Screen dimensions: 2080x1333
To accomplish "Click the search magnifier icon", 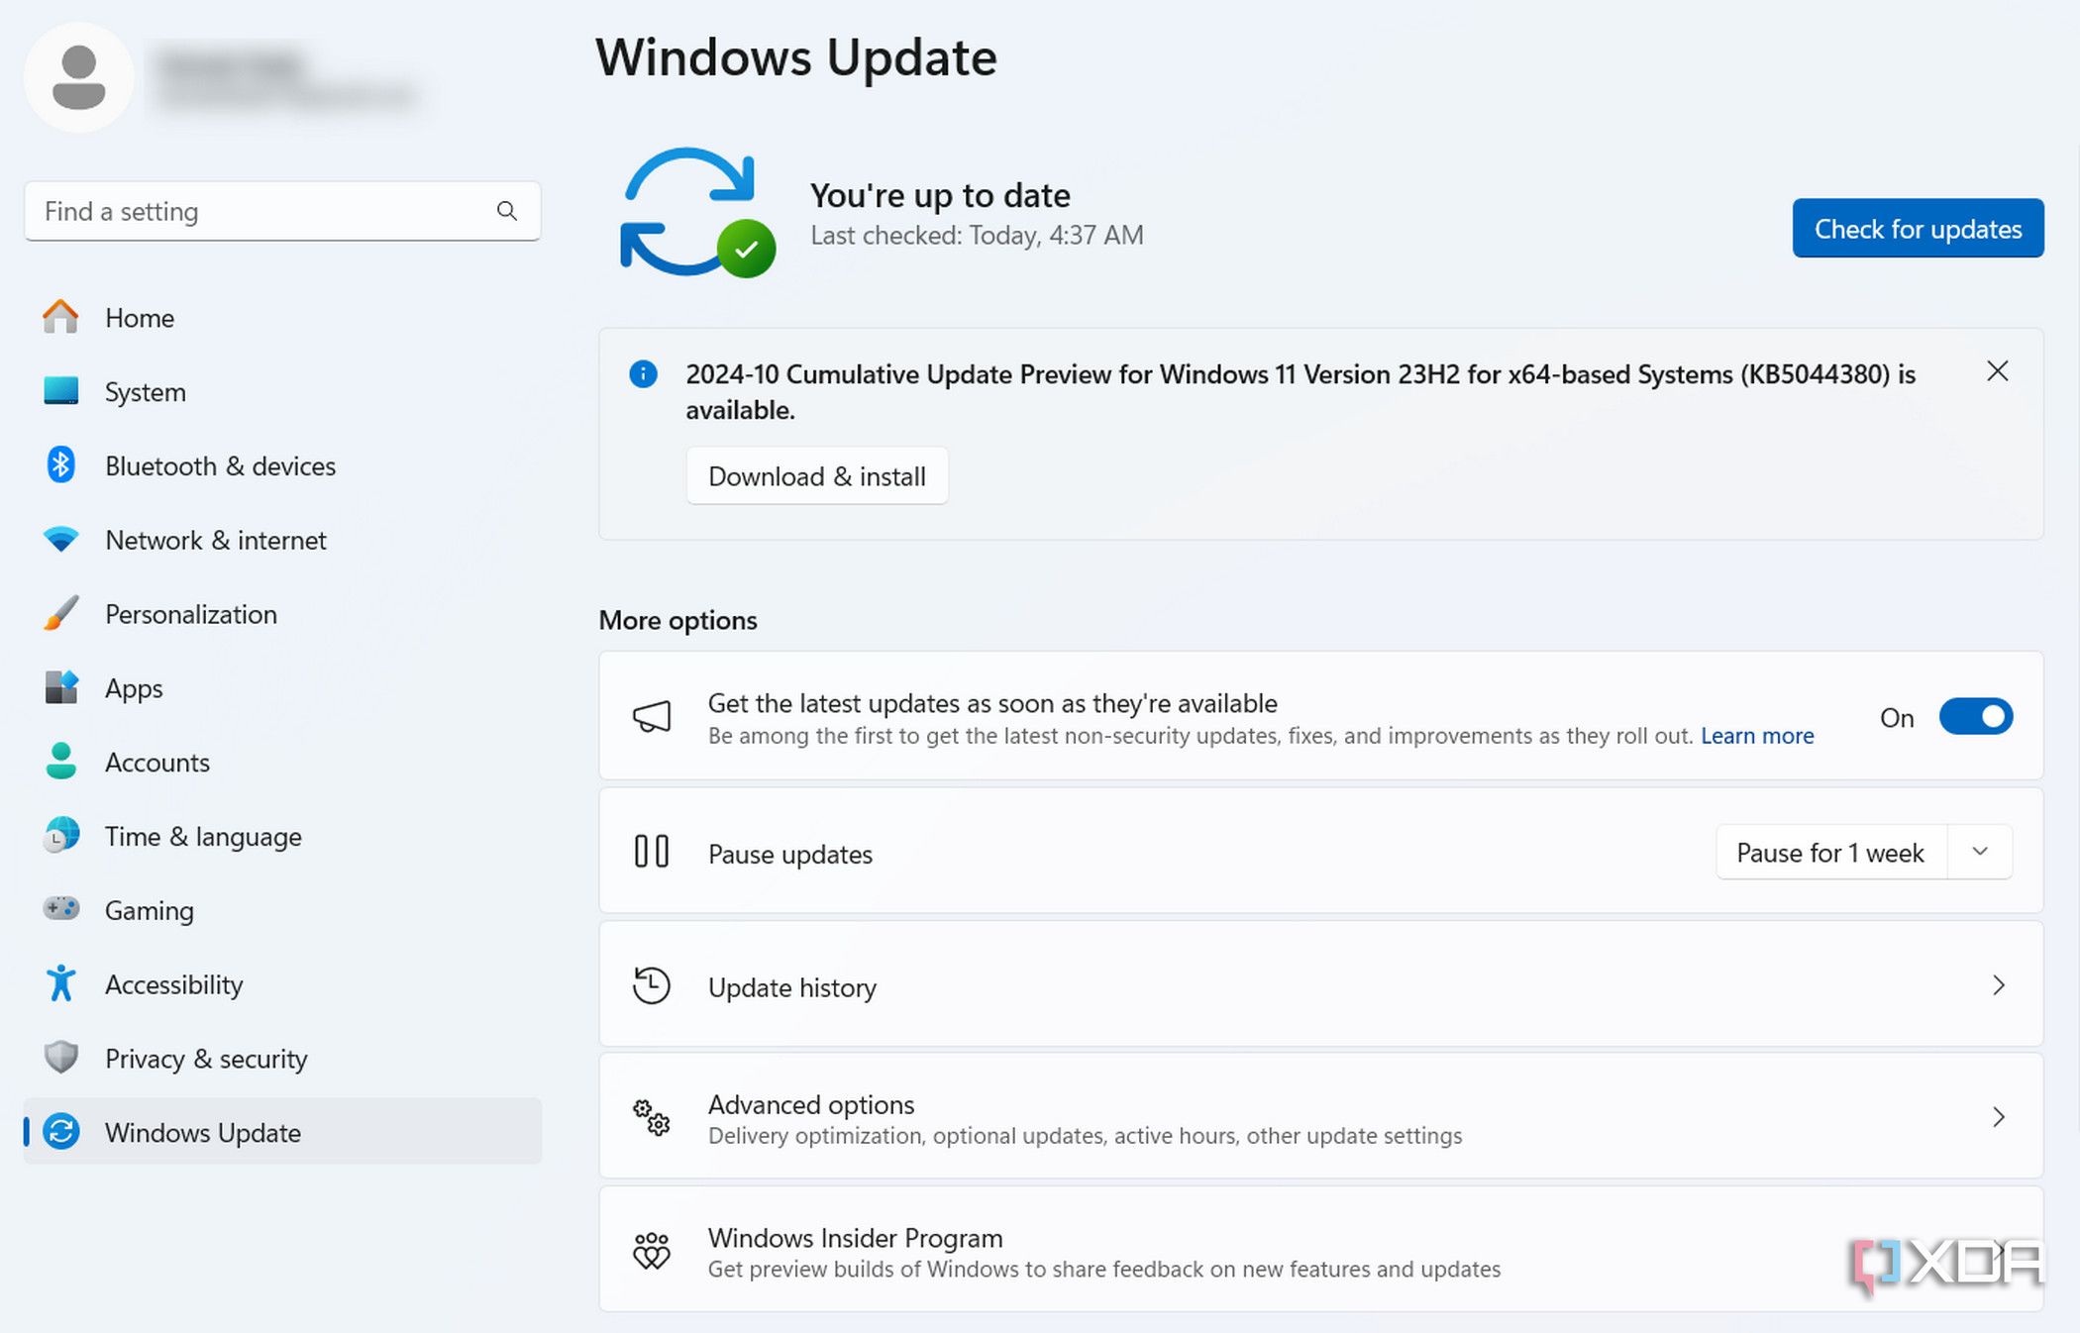I will pyautogui.click(x=506, y=211).
